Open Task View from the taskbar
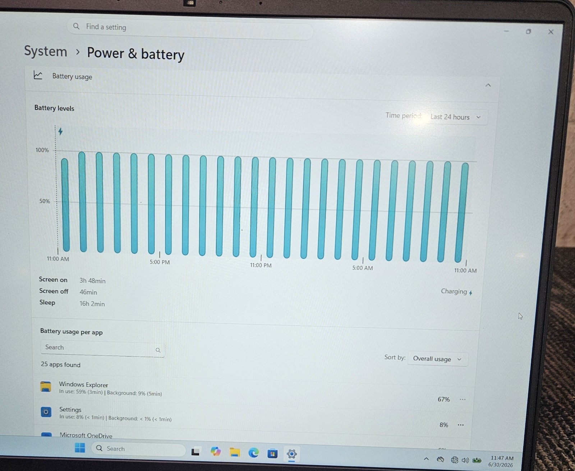575x471 pixels. coord(195,452)
